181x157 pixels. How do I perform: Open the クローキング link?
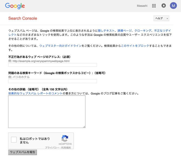pyautogui.click(x=143, y=31)
